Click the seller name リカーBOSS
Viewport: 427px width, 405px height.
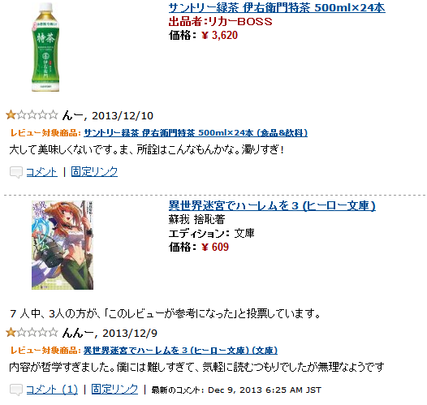240,21
